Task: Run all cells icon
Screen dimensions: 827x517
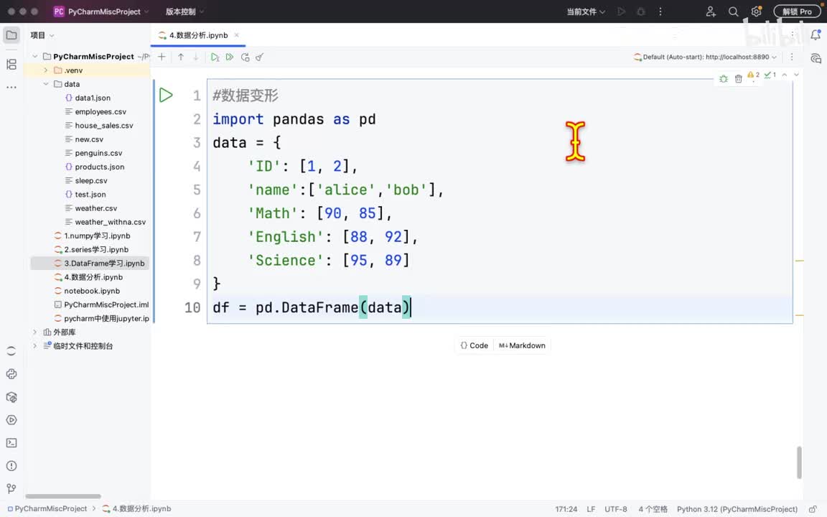Action: coord(230,57)
